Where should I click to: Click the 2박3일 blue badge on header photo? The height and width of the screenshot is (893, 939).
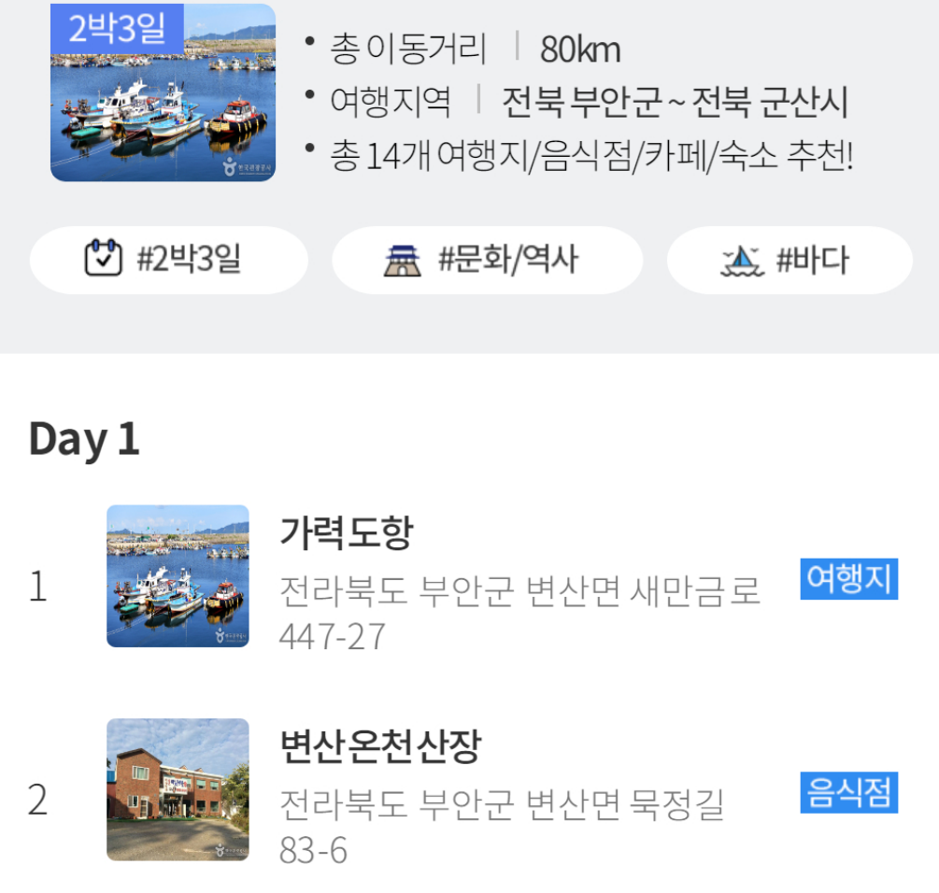click(x=117, y=28)
